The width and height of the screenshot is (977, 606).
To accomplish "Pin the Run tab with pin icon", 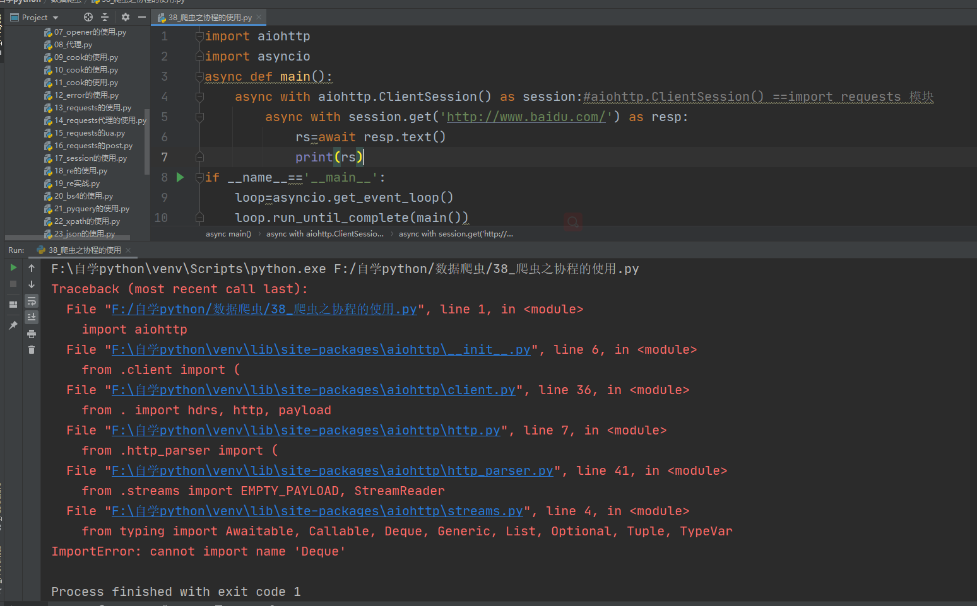I will pos(13,325).
